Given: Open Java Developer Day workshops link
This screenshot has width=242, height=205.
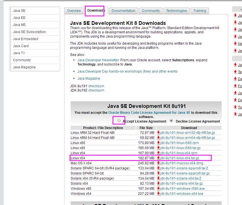Looking at the screenshot, I should (127, 71).
